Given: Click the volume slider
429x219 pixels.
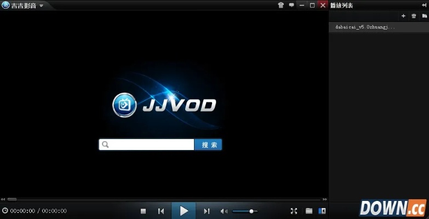Looking at the screenshot, I should coord(244,211).
